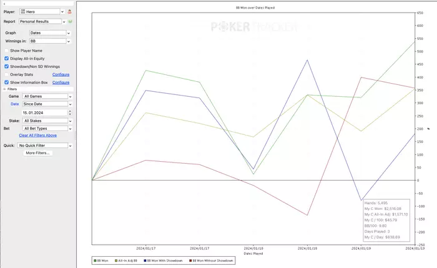Enable the Overlay Stats checkbox
This screenshot has height=268, width=437.
[x=6, y=74]
